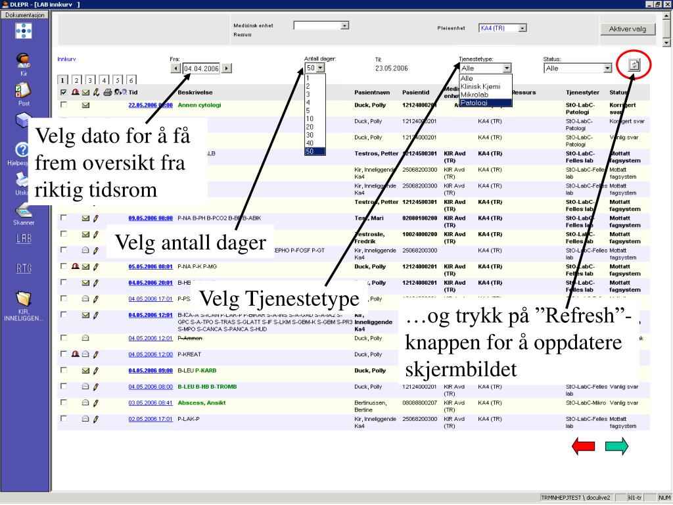
Task: Click the envelope icon in table header
Action: tap(86, 92)
